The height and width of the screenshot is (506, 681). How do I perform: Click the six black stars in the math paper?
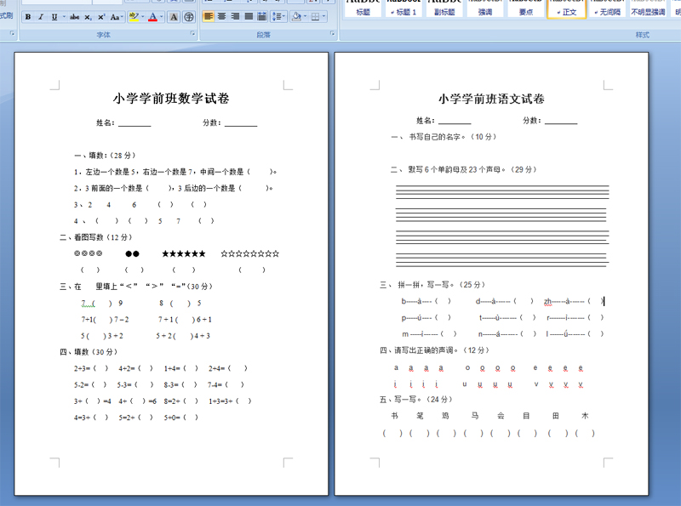coord(184,254)
